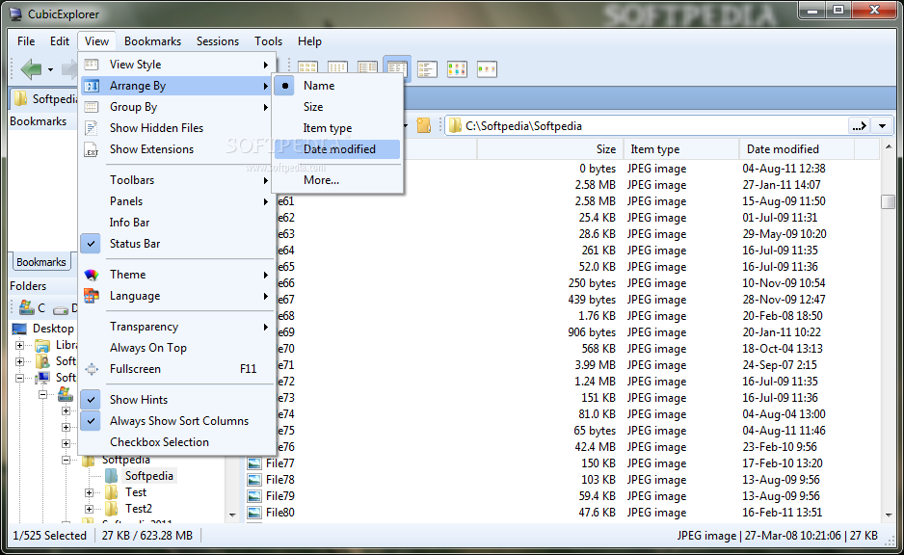Viewport: 904px width, 555px height.
Task: Choose More... in Arrange By submenu
Action: (337, 180)
